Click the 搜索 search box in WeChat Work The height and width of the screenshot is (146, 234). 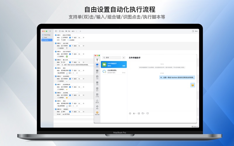[112, 58]
